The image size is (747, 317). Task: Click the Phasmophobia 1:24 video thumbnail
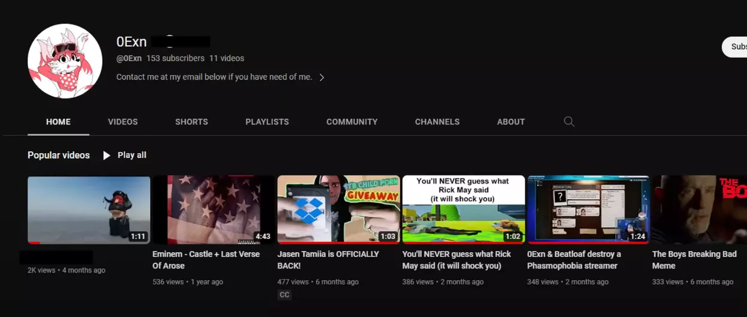click(x=589, y=210)
